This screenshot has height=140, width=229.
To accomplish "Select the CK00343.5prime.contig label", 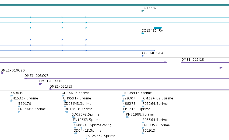I will pos(93,125).
